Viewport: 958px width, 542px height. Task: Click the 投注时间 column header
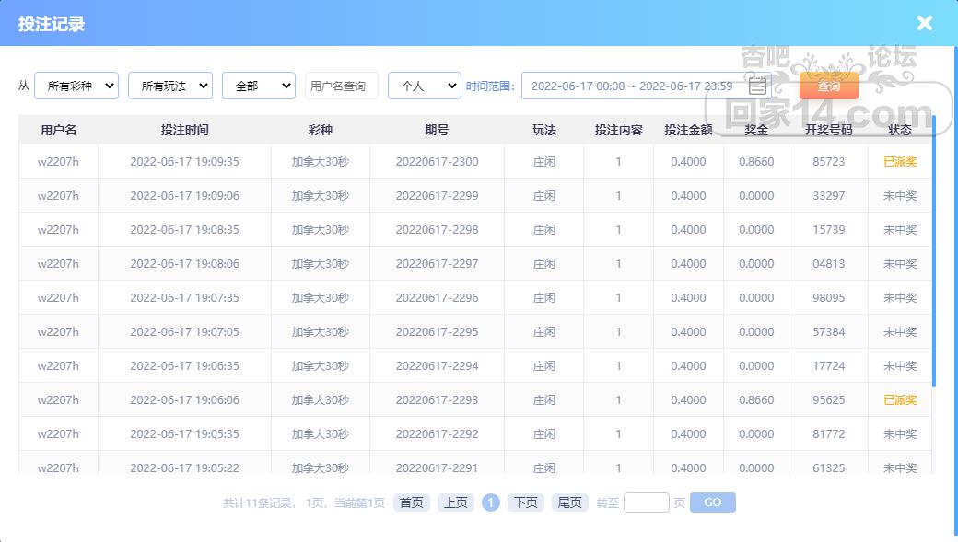(x=184, y=130)
